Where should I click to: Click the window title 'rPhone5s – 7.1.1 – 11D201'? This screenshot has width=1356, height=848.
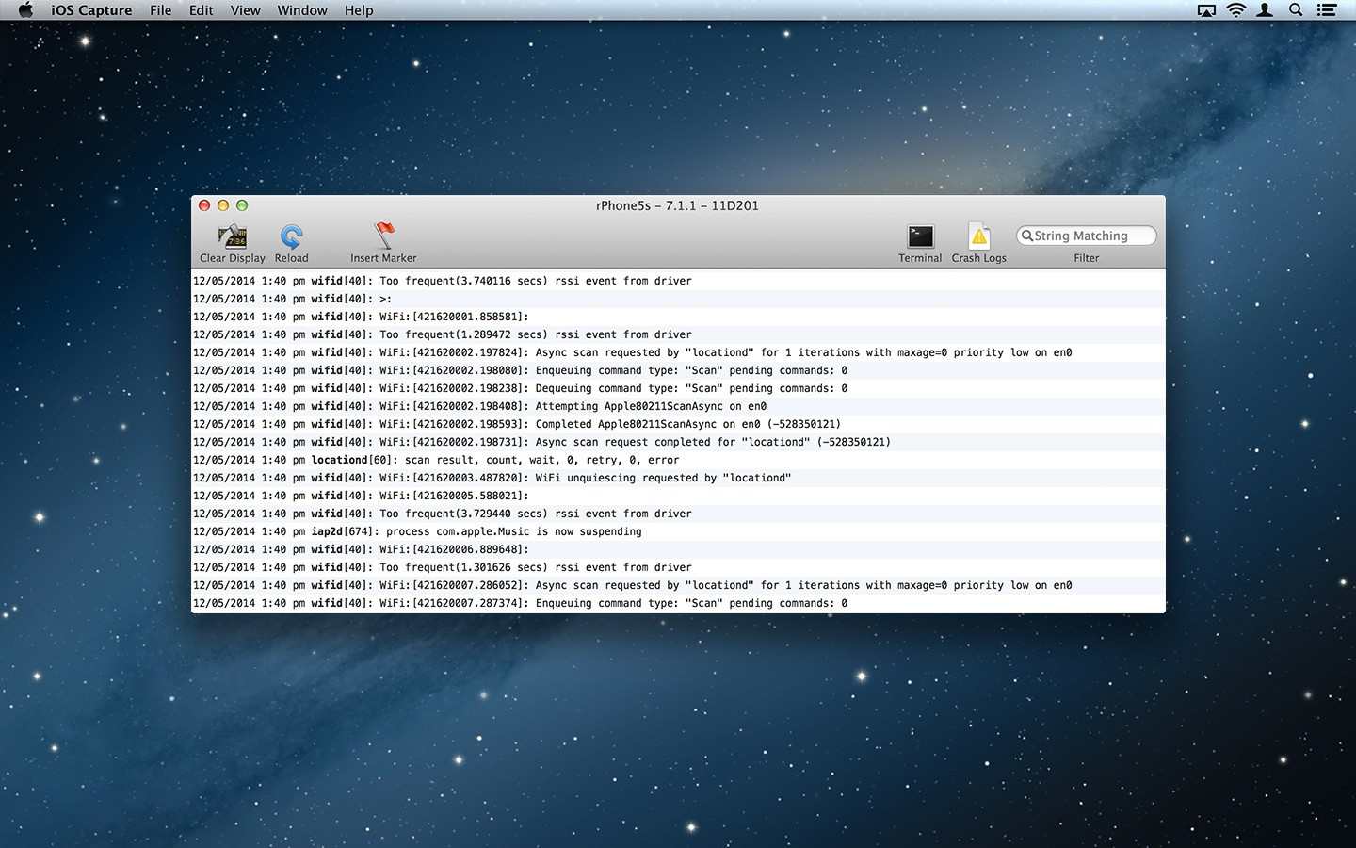677,205
